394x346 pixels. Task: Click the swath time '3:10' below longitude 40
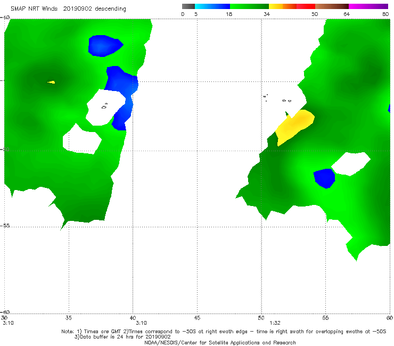click(x=141, y=323)
